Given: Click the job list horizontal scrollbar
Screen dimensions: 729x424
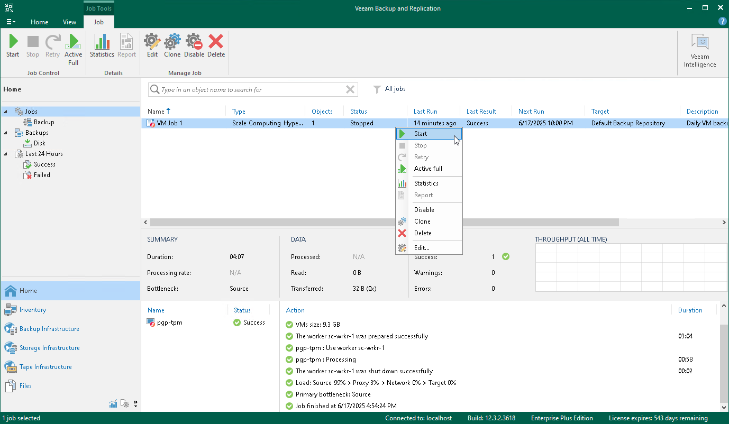Looking at the screenshot, I should point(384,223).
